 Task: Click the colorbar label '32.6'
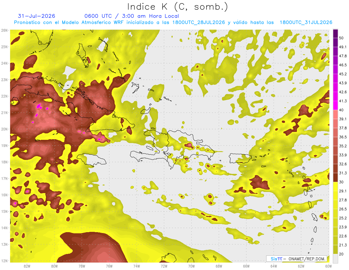point(343,164)
